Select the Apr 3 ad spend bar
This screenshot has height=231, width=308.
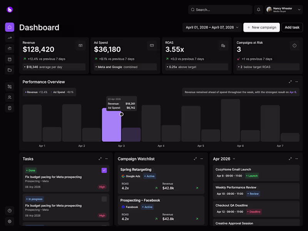pyautogui.click(x=131, y=134)
